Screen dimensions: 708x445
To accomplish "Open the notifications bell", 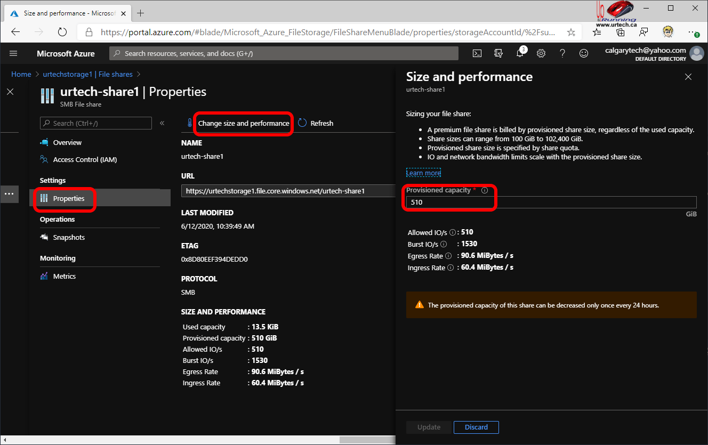I will (x=520, y=53).
